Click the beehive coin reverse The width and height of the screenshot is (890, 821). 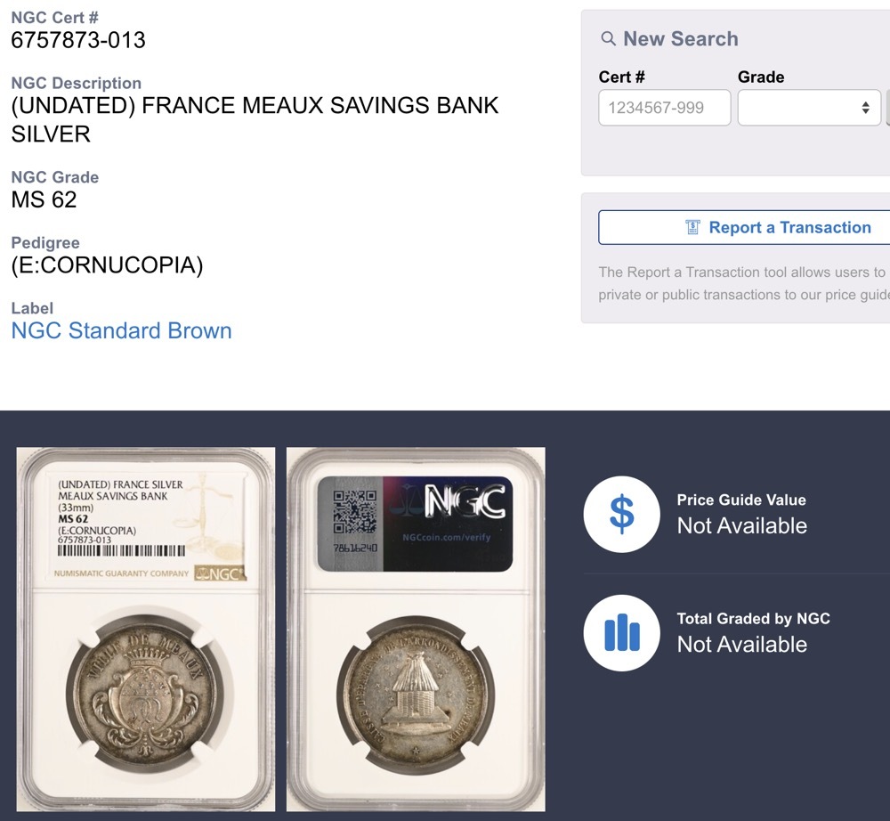point(416,696)
